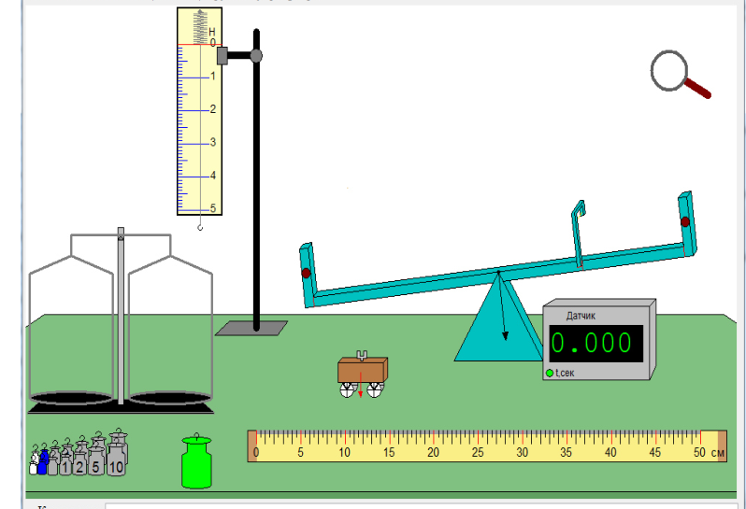Select the gray weight labeled 10

tap(116, 460)
